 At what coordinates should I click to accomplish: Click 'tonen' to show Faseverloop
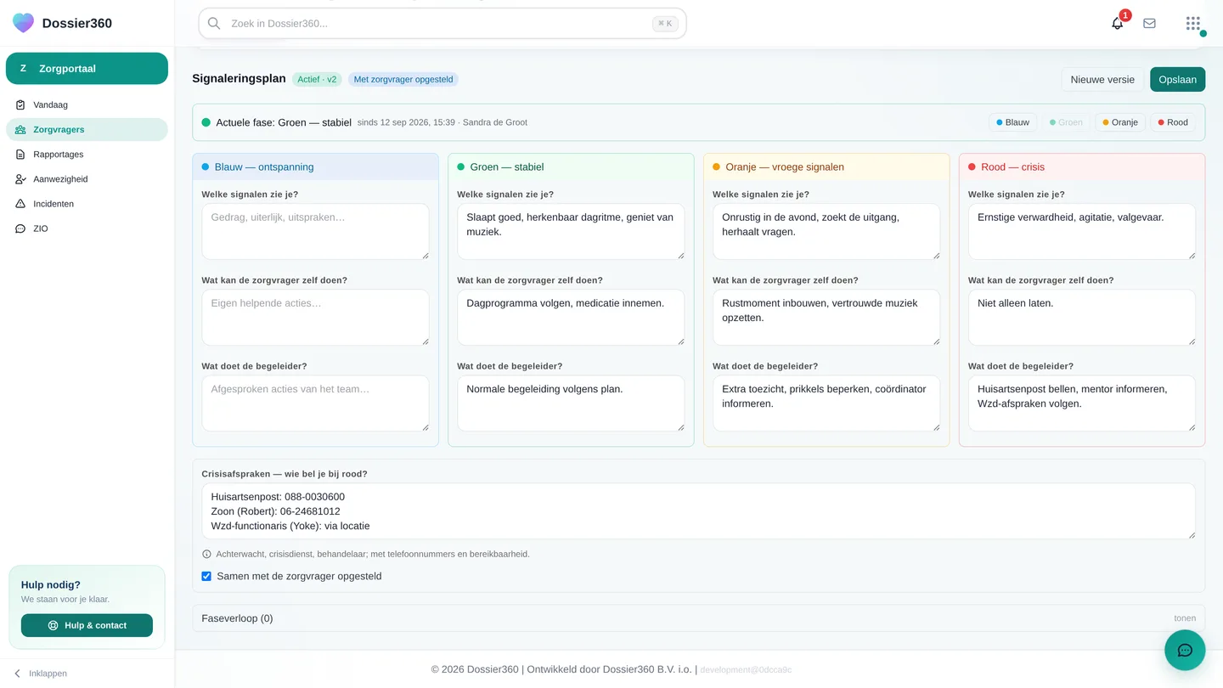[1185, 618]
